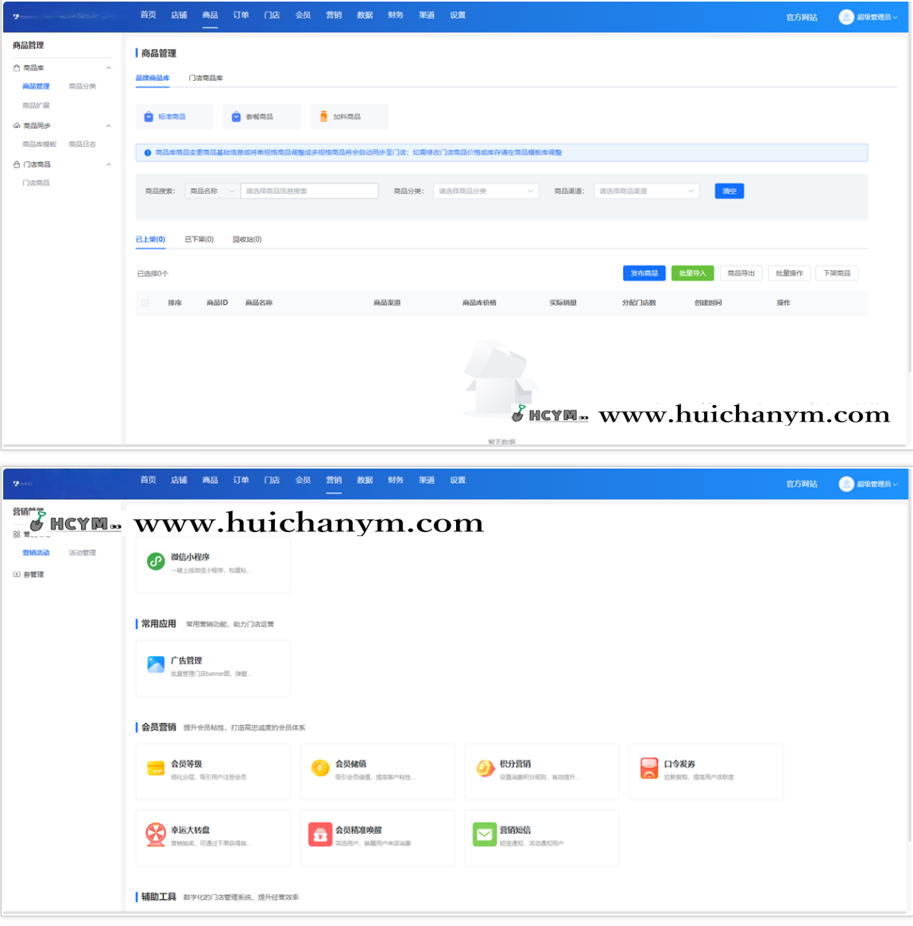Open the green 营销短信 envelope icon

[485, 835]
